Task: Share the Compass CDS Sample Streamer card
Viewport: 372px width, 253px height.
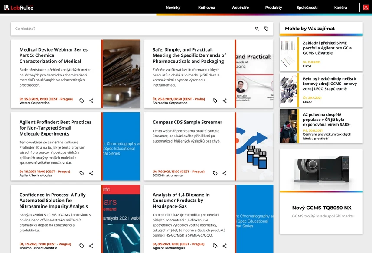Action: tap(225, 173)
